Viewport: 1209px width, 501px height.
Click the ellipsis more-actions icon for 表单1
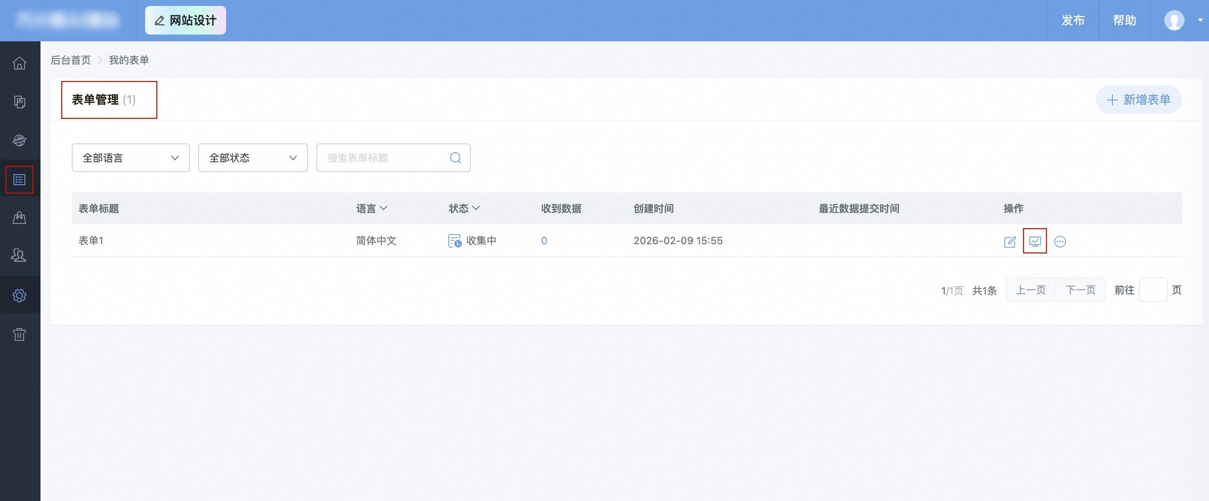pos(1061,242)
